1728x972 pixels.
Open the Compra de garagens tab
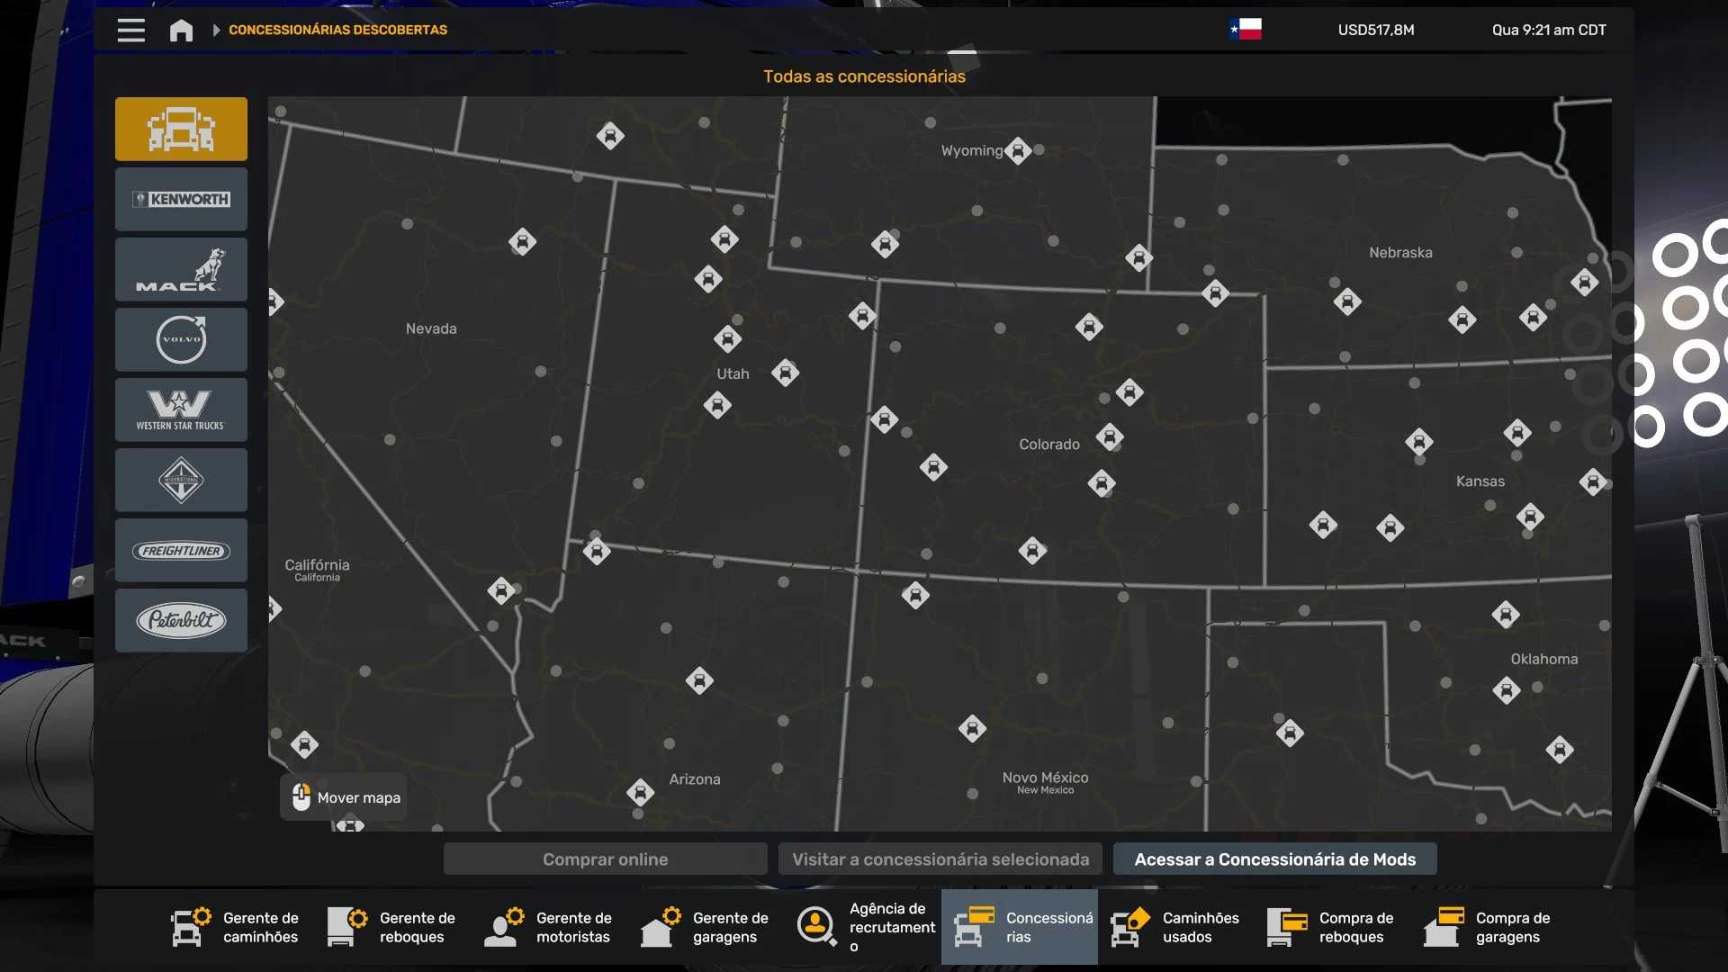(1489, 927)
